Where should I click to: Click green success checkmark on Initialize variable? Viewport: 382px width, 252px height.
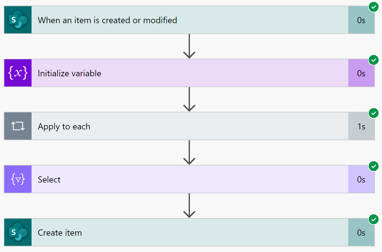[x=374, y=60]
